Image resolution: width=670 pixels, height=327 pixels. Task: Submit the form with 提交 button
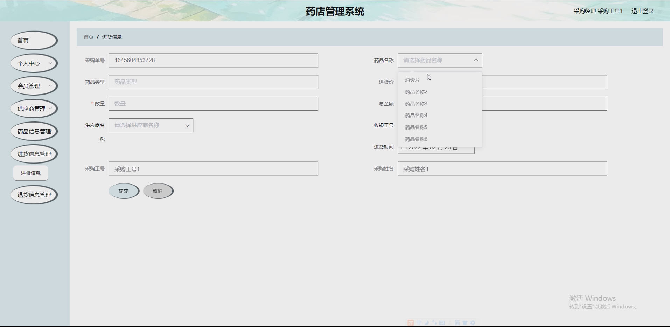[x=124, y=191]
